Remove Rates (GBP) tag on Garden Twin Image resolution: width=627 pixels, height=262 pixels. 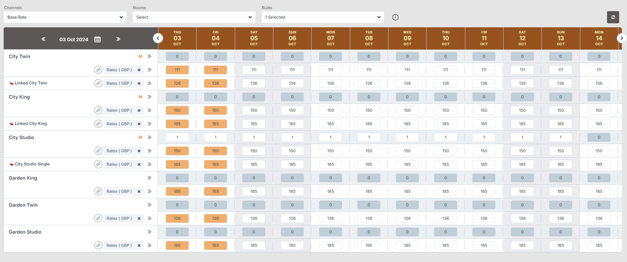pyautogui.click(x=139, y=218)
